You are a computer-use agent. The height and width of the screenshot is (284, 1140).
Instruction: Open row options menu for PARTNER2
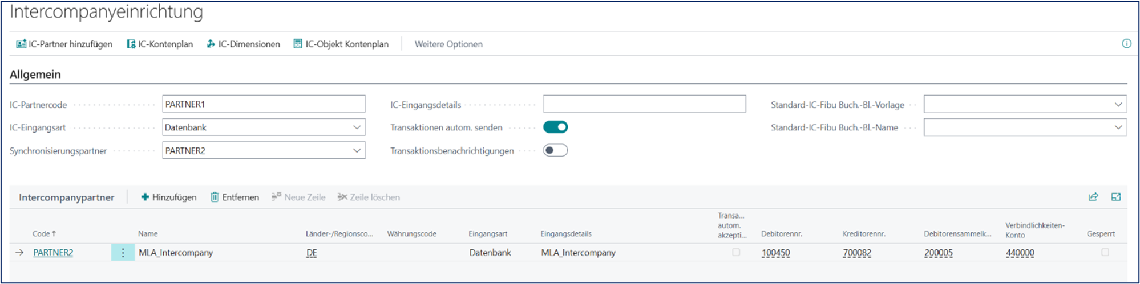click(x=123, y=253)
